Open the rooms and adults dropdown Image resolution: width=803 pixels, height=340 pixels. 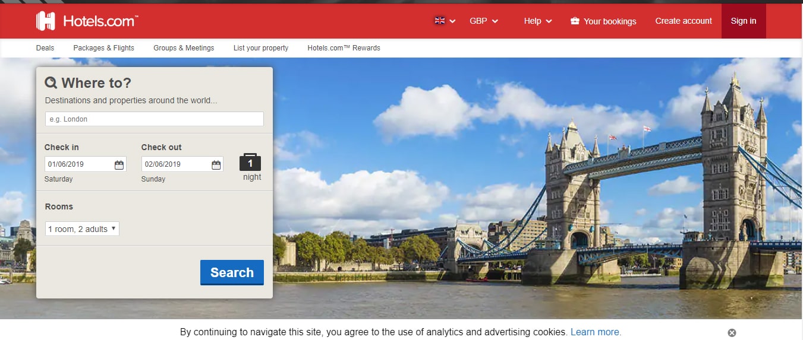[82, 229]
